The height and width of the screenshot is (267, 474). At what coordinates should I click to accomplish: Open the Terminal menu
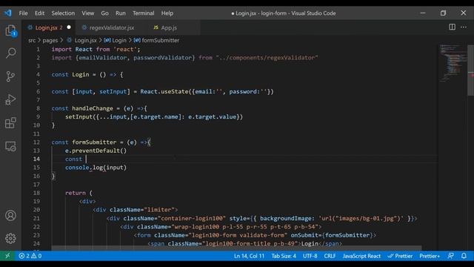coord(143,13)
